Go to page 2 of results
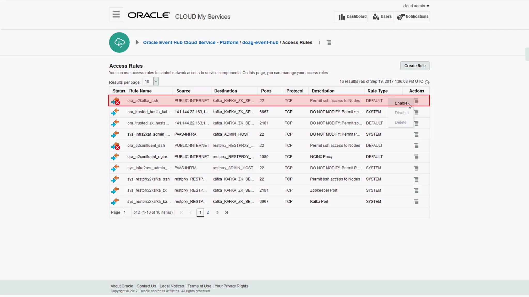The height and width of the screenshot is (297, 529). coord(208,212)
